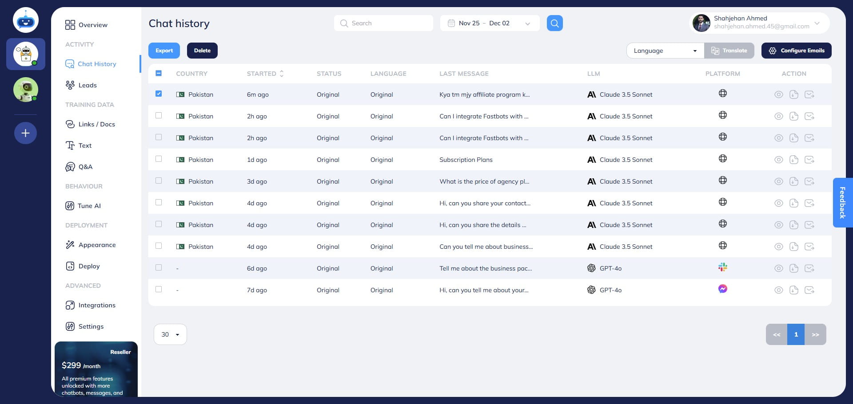The height and width of the screenshot is (404, 853).
Task: Click the Fastbots robot logo at top left
Action: (25, 20)
